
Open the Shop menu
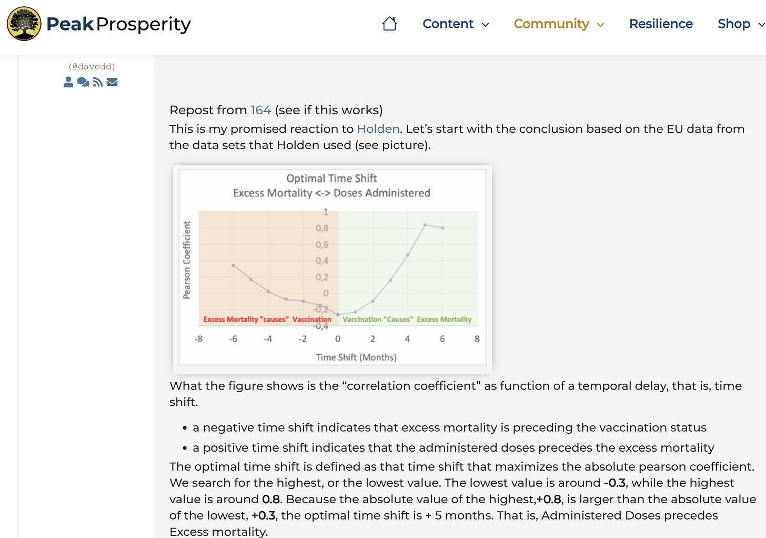point(733,24)
